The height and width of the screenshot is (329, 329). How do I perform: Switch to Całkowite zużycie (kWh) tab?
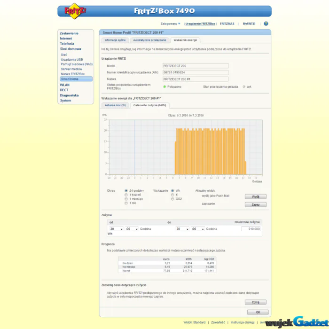[x=150, y=105]
